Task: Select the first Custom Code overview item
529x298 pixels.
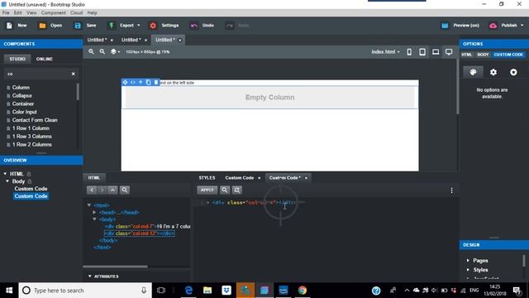Action: point(31,189)
